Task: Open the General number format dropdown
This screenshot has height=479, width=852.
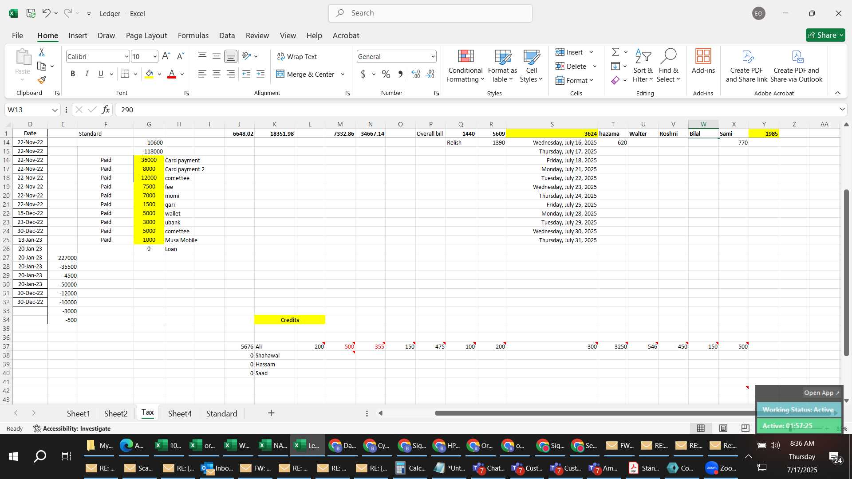Action: point(433,57)
